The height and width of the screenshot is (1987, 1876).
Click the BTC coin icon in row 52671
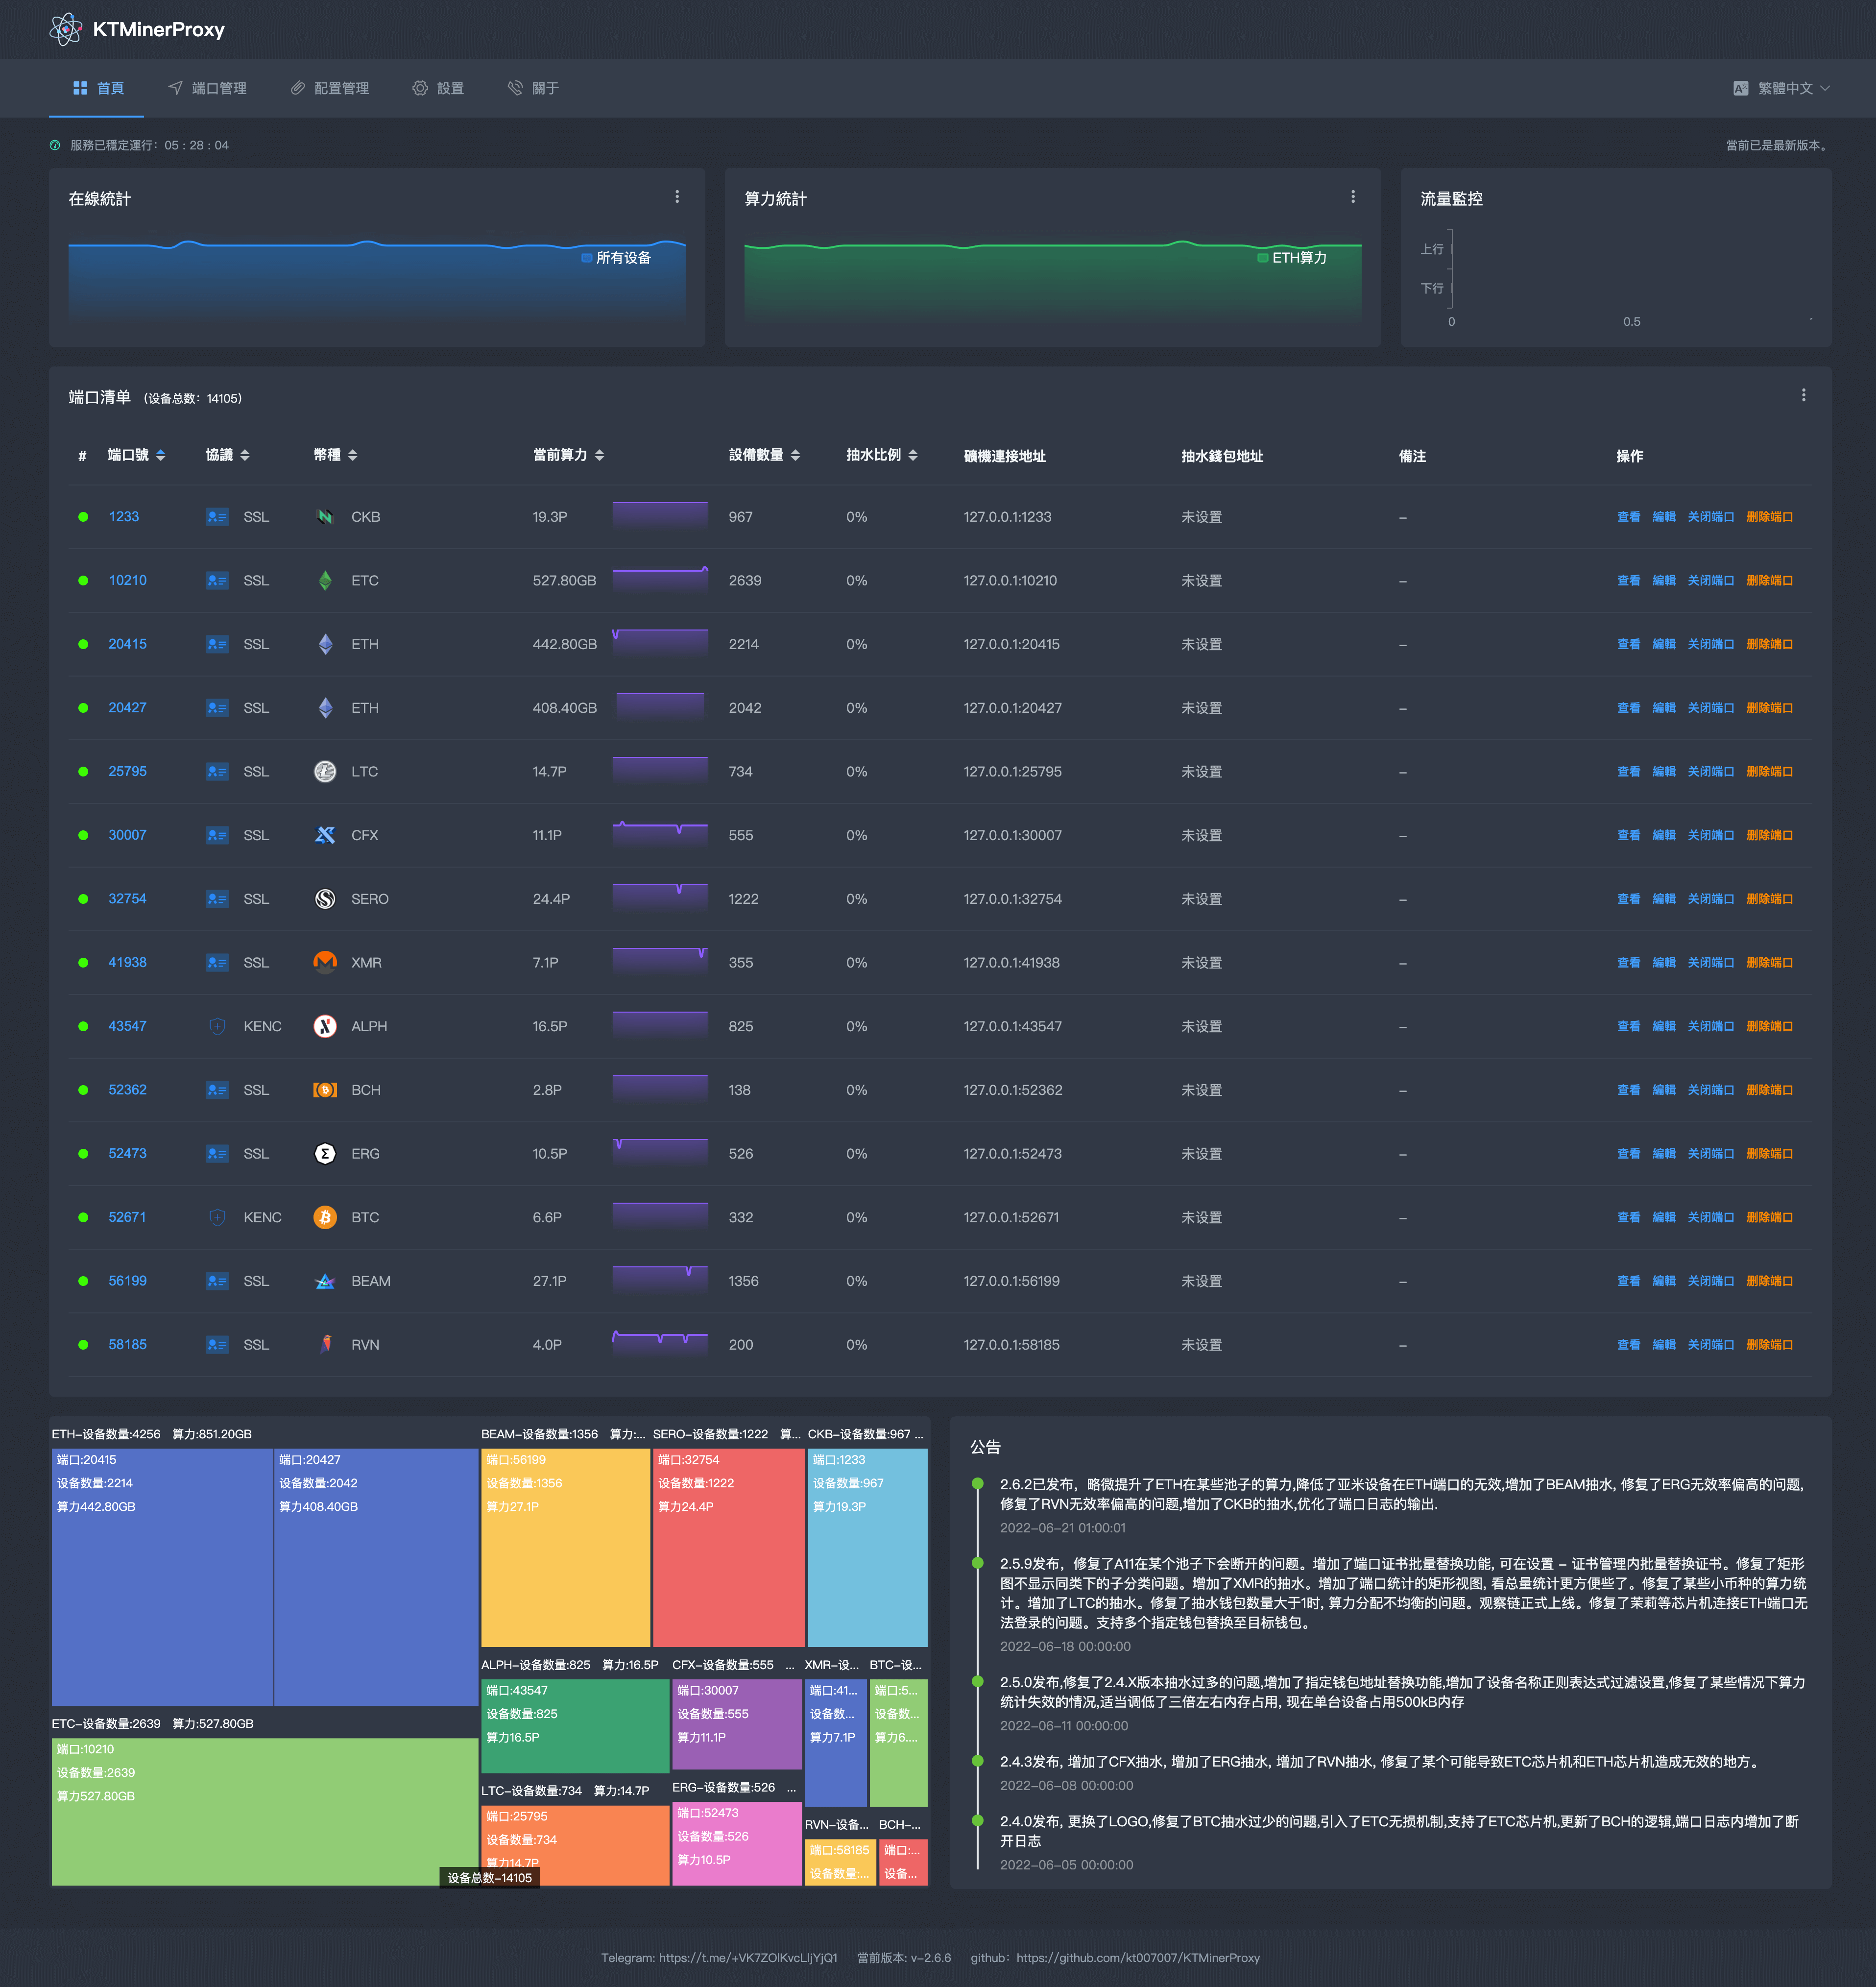[x=325, y=1217]
